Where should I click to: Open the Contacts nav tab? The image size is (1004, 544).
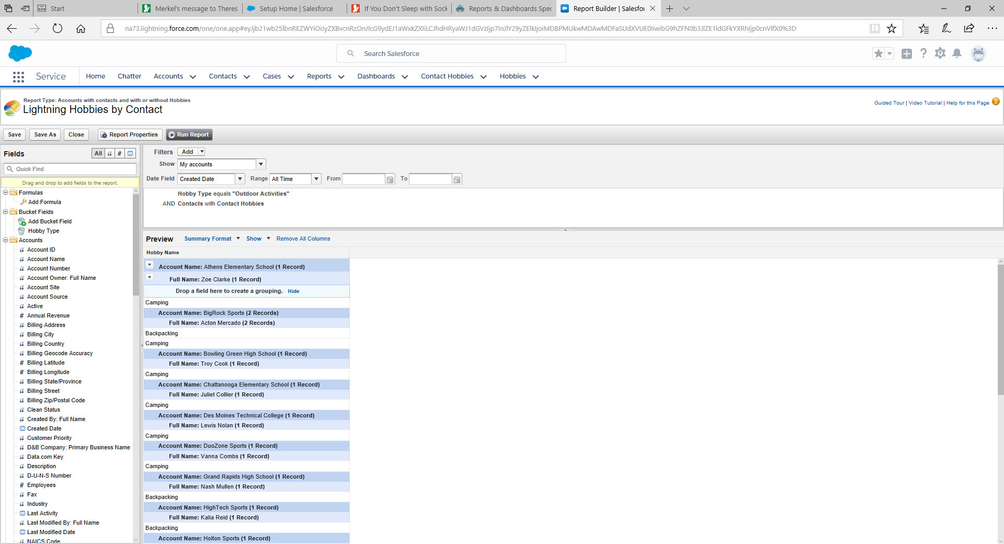(x=223, y=76)
